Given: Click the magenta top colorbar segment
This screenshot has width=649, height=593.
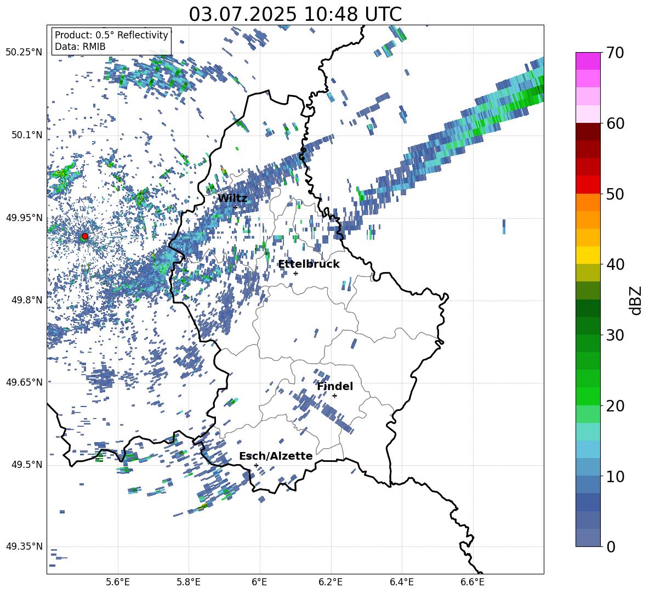Looking at the screenshot, I should pyautogui.click(x=588, y=61).
